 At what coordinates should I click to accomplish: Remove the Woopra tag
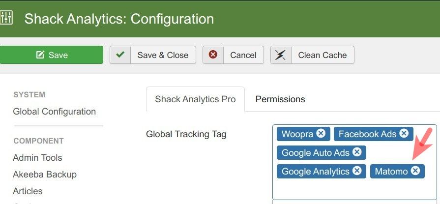pos(321,133)
